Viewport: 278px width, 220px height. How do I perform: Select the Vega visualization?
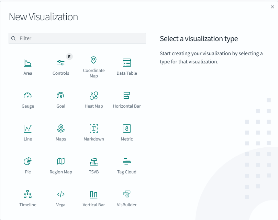[60, 198]
